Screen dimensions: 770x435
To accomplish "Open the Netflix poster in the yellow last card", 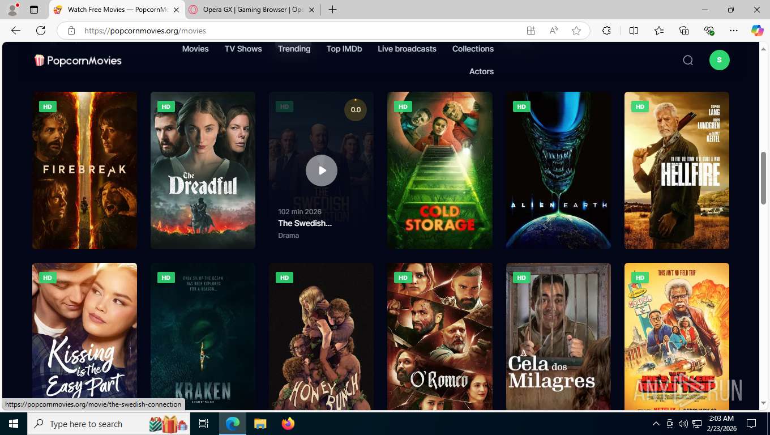I will point(677,336).
